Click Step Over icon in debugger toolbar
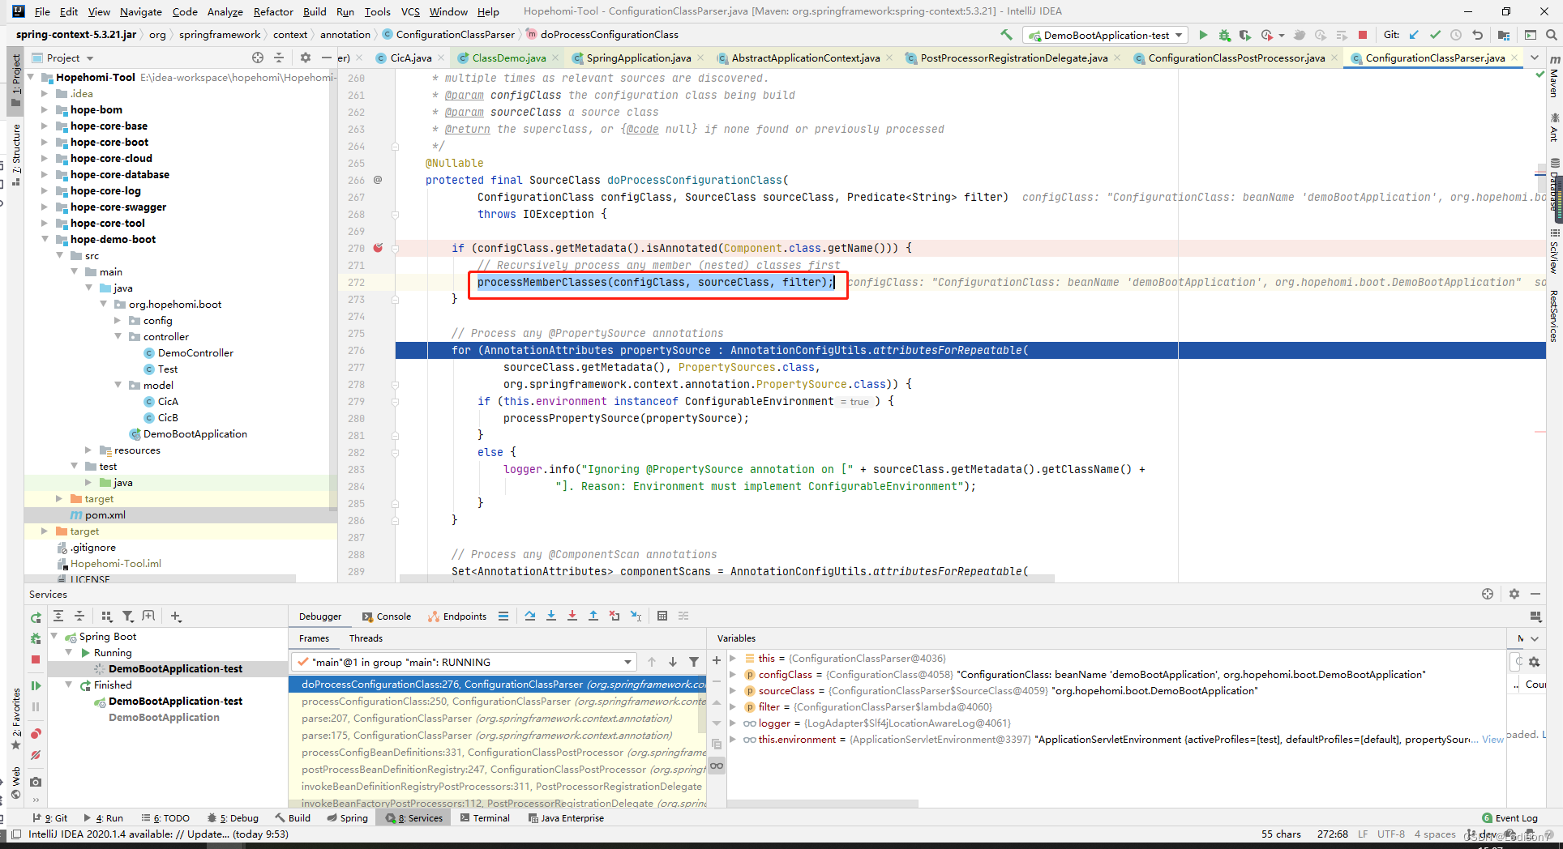The image size is (1563, 849). (530, 616)
